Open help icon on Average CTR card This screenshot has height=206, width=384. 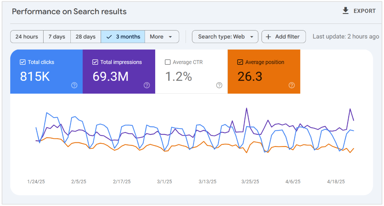click(x=219, y=85)
